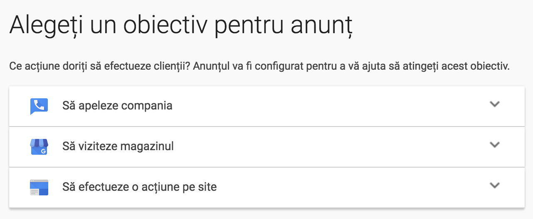
Task: Expand the 'Să apeleze compania' chevron
Action: click(494, 104)
